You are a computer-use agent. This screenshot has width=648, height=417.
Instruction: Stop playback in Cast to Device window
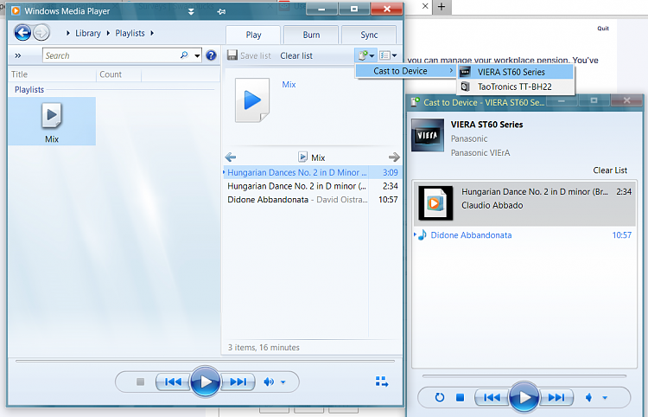[461, 397]
